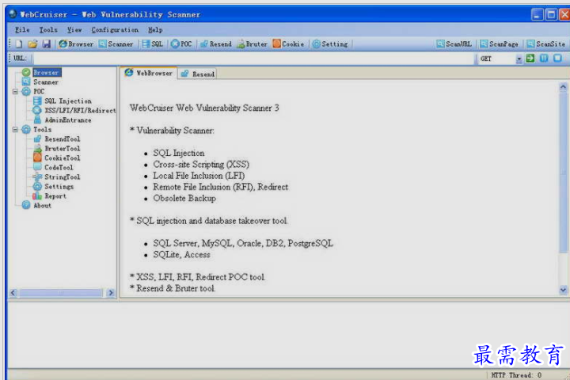Click the 'SQLite, Access' list text

[x=181, y=255]
